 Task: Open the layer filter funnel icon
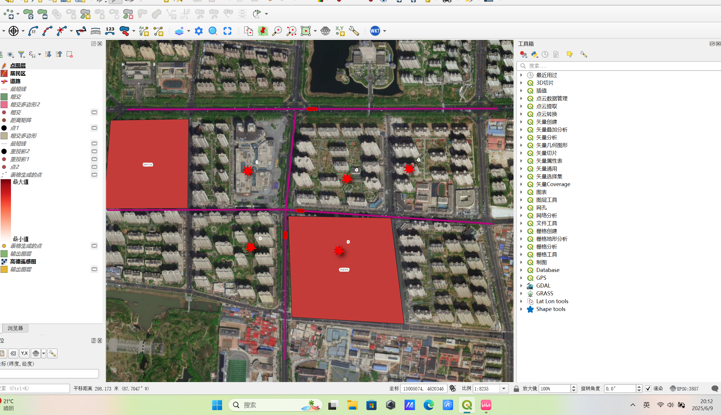(x=21, y=54)
